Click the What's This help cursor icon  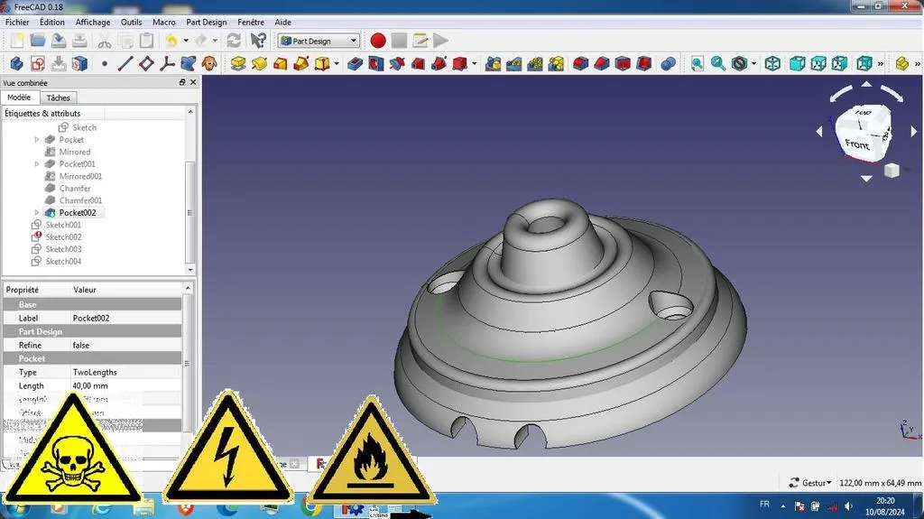click(x=258, y=41)
